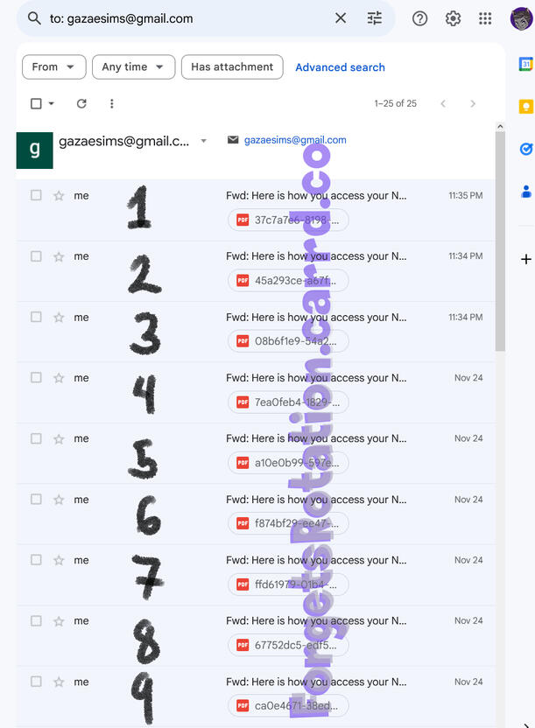Image resolution: width=535 pixels, height=728 pixels.
Task: Open search options filter icon
Action: coord(374,18)
